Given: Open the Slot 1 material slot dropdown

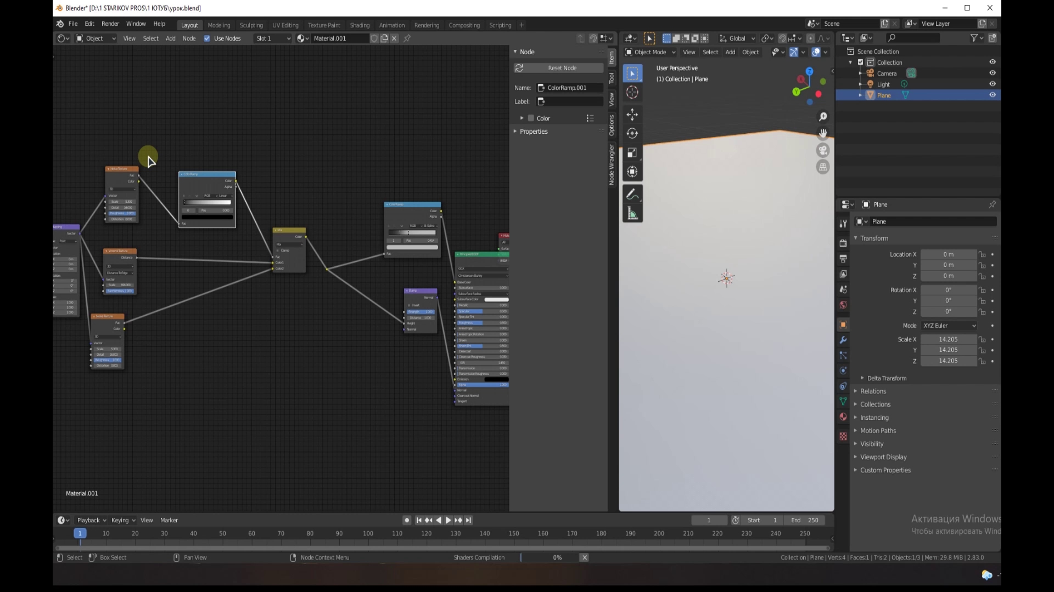Looking at the screenshot, I should [273, 38].
